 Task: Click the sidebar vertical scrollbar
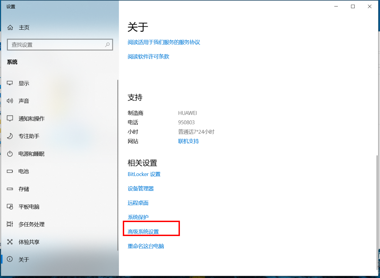[118, 165]
